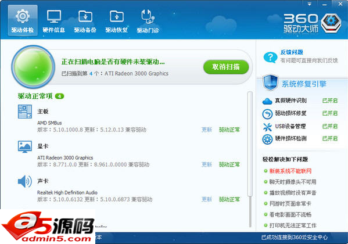Open the title bar dropdown menu arrow
The image size is (348, 244).
pyautogui.click(x=310, y=4)
